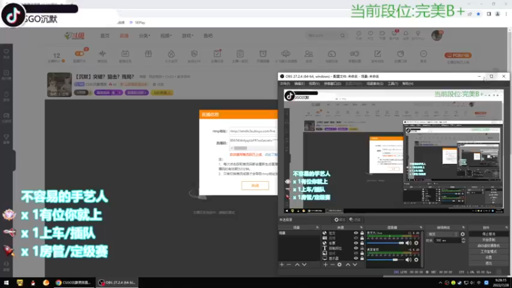Viewport: 512px width, 288px height.
Task: Toggle visibility of 目前段位 text source
Action: coord(356,248)
